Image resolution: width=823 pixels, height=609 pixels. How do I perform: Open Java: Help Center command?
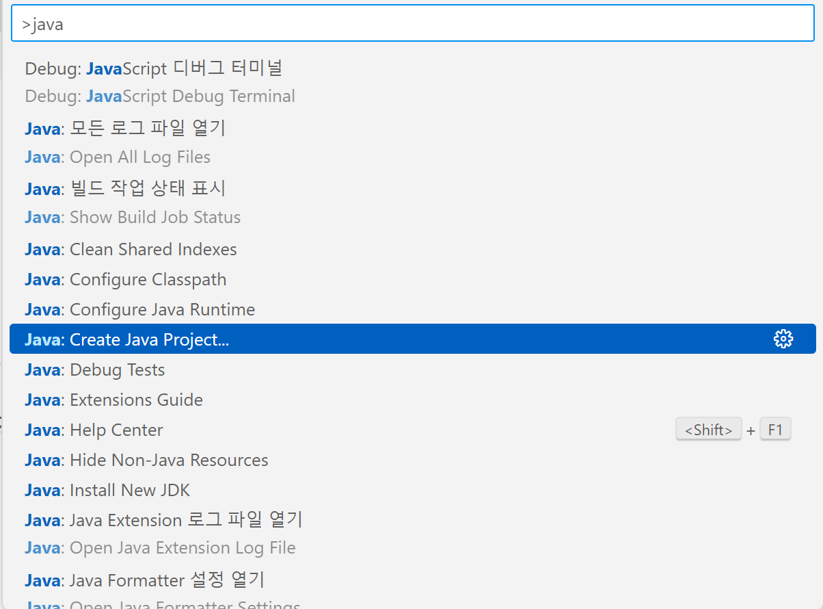[412, 430]
